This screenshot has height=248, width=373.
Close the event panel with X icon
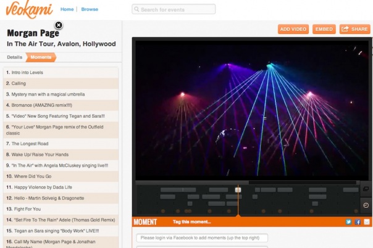click(59, 25)
